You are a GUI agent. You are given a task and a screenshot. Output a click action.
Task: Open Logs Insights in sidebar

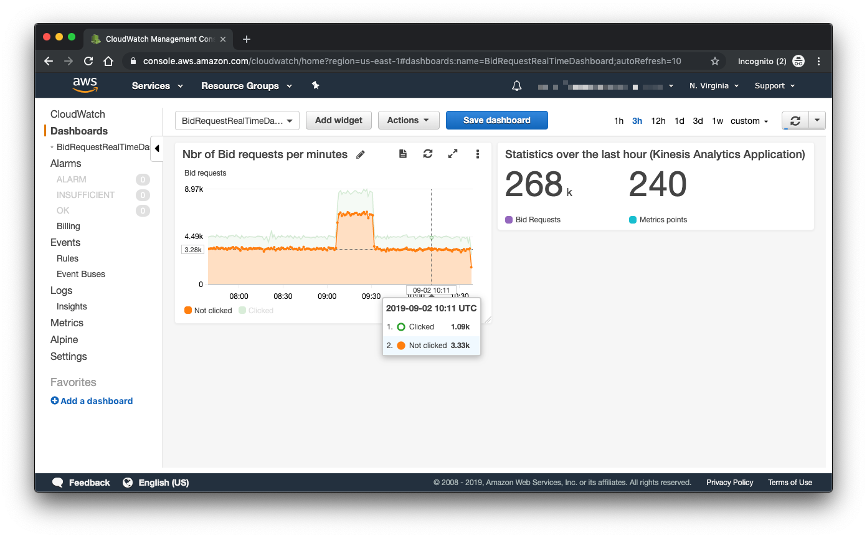coord(72,306)
